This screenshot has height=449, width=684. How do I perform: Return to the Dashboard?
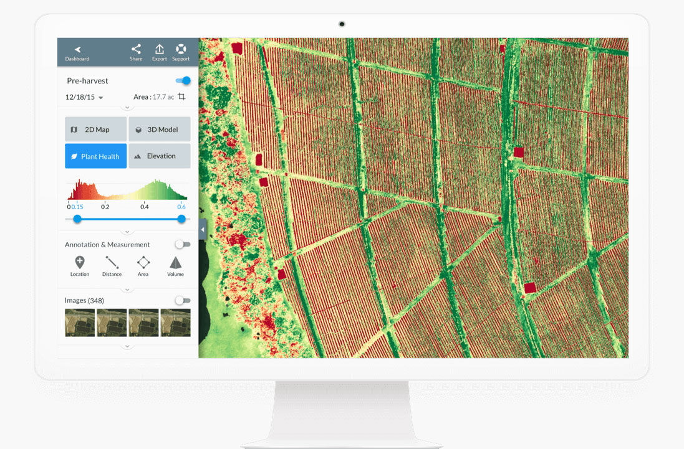click(x=77, y=52)
